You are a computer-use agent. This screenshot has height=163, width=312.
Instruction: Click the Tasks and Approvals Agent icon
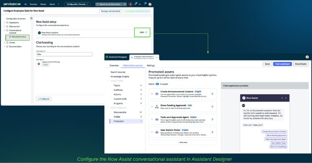(157, 120)
